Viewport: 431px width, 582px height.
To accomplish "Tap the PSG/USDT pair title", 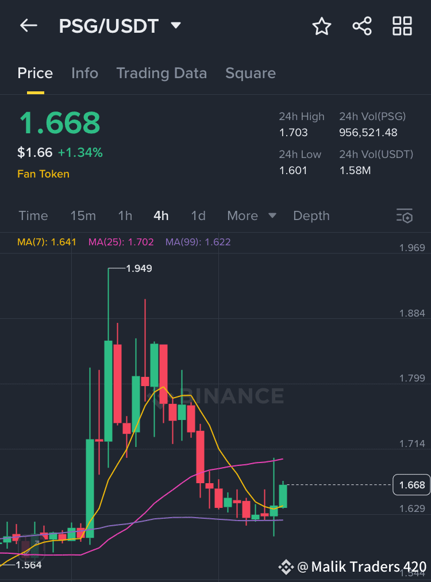I will tap(109, 26).
